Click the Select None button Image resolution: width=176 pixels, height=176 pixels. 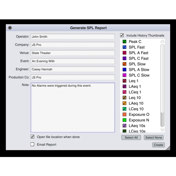pyautogui.click(x=153, y=138)
